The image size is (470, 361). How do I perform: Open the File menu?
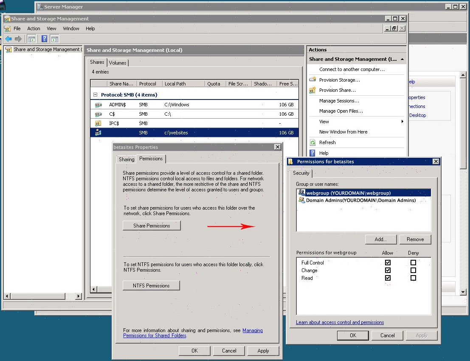pos(17,28)
